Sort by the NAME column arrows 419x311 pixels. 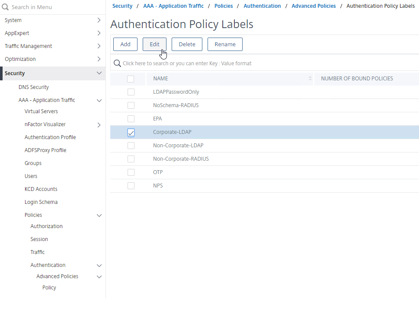coord(310,79)
